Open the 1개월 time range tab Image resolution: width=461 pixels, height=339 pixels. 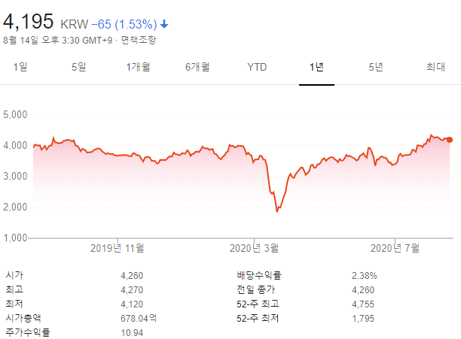[x=138, y=67]
